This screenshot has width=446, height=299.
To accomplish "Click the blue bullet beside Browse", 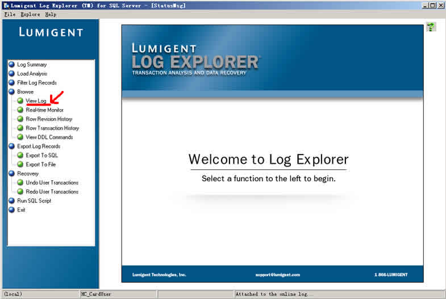I will click(x=12, y=92).
